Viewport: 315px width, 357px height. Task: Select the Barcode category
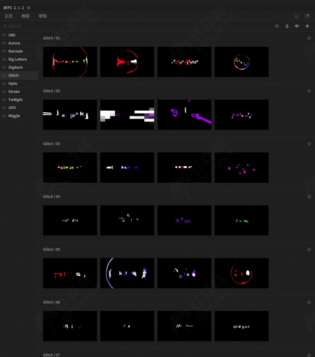(19, 51)
